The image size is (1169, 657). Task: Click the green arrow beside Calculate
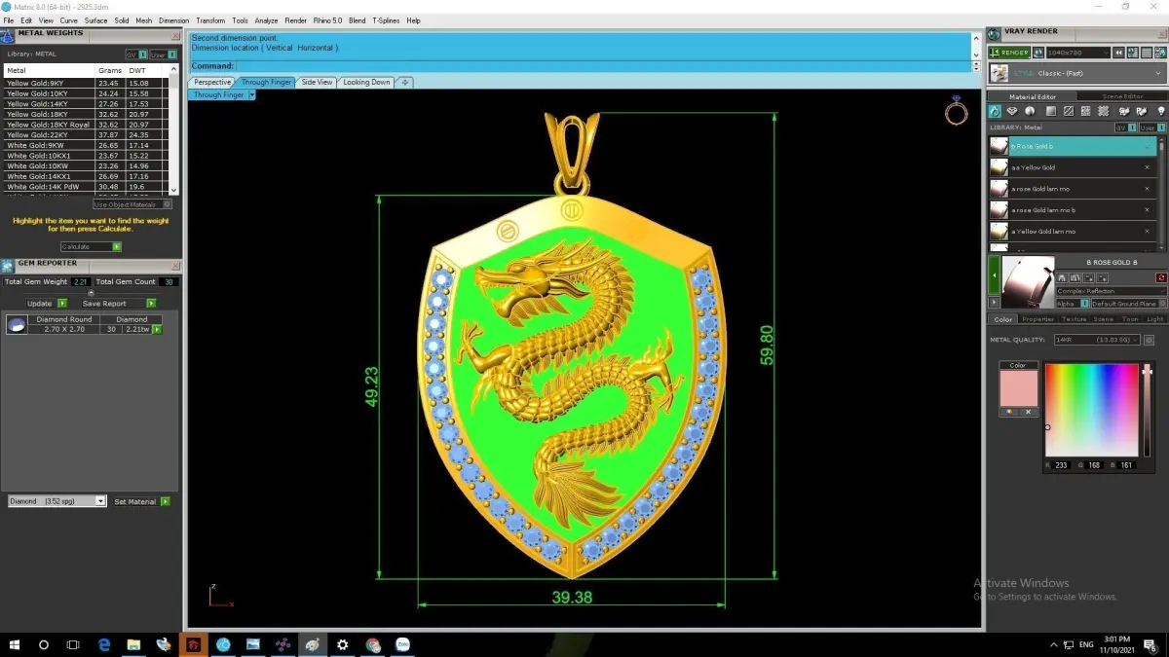point(117,246)
